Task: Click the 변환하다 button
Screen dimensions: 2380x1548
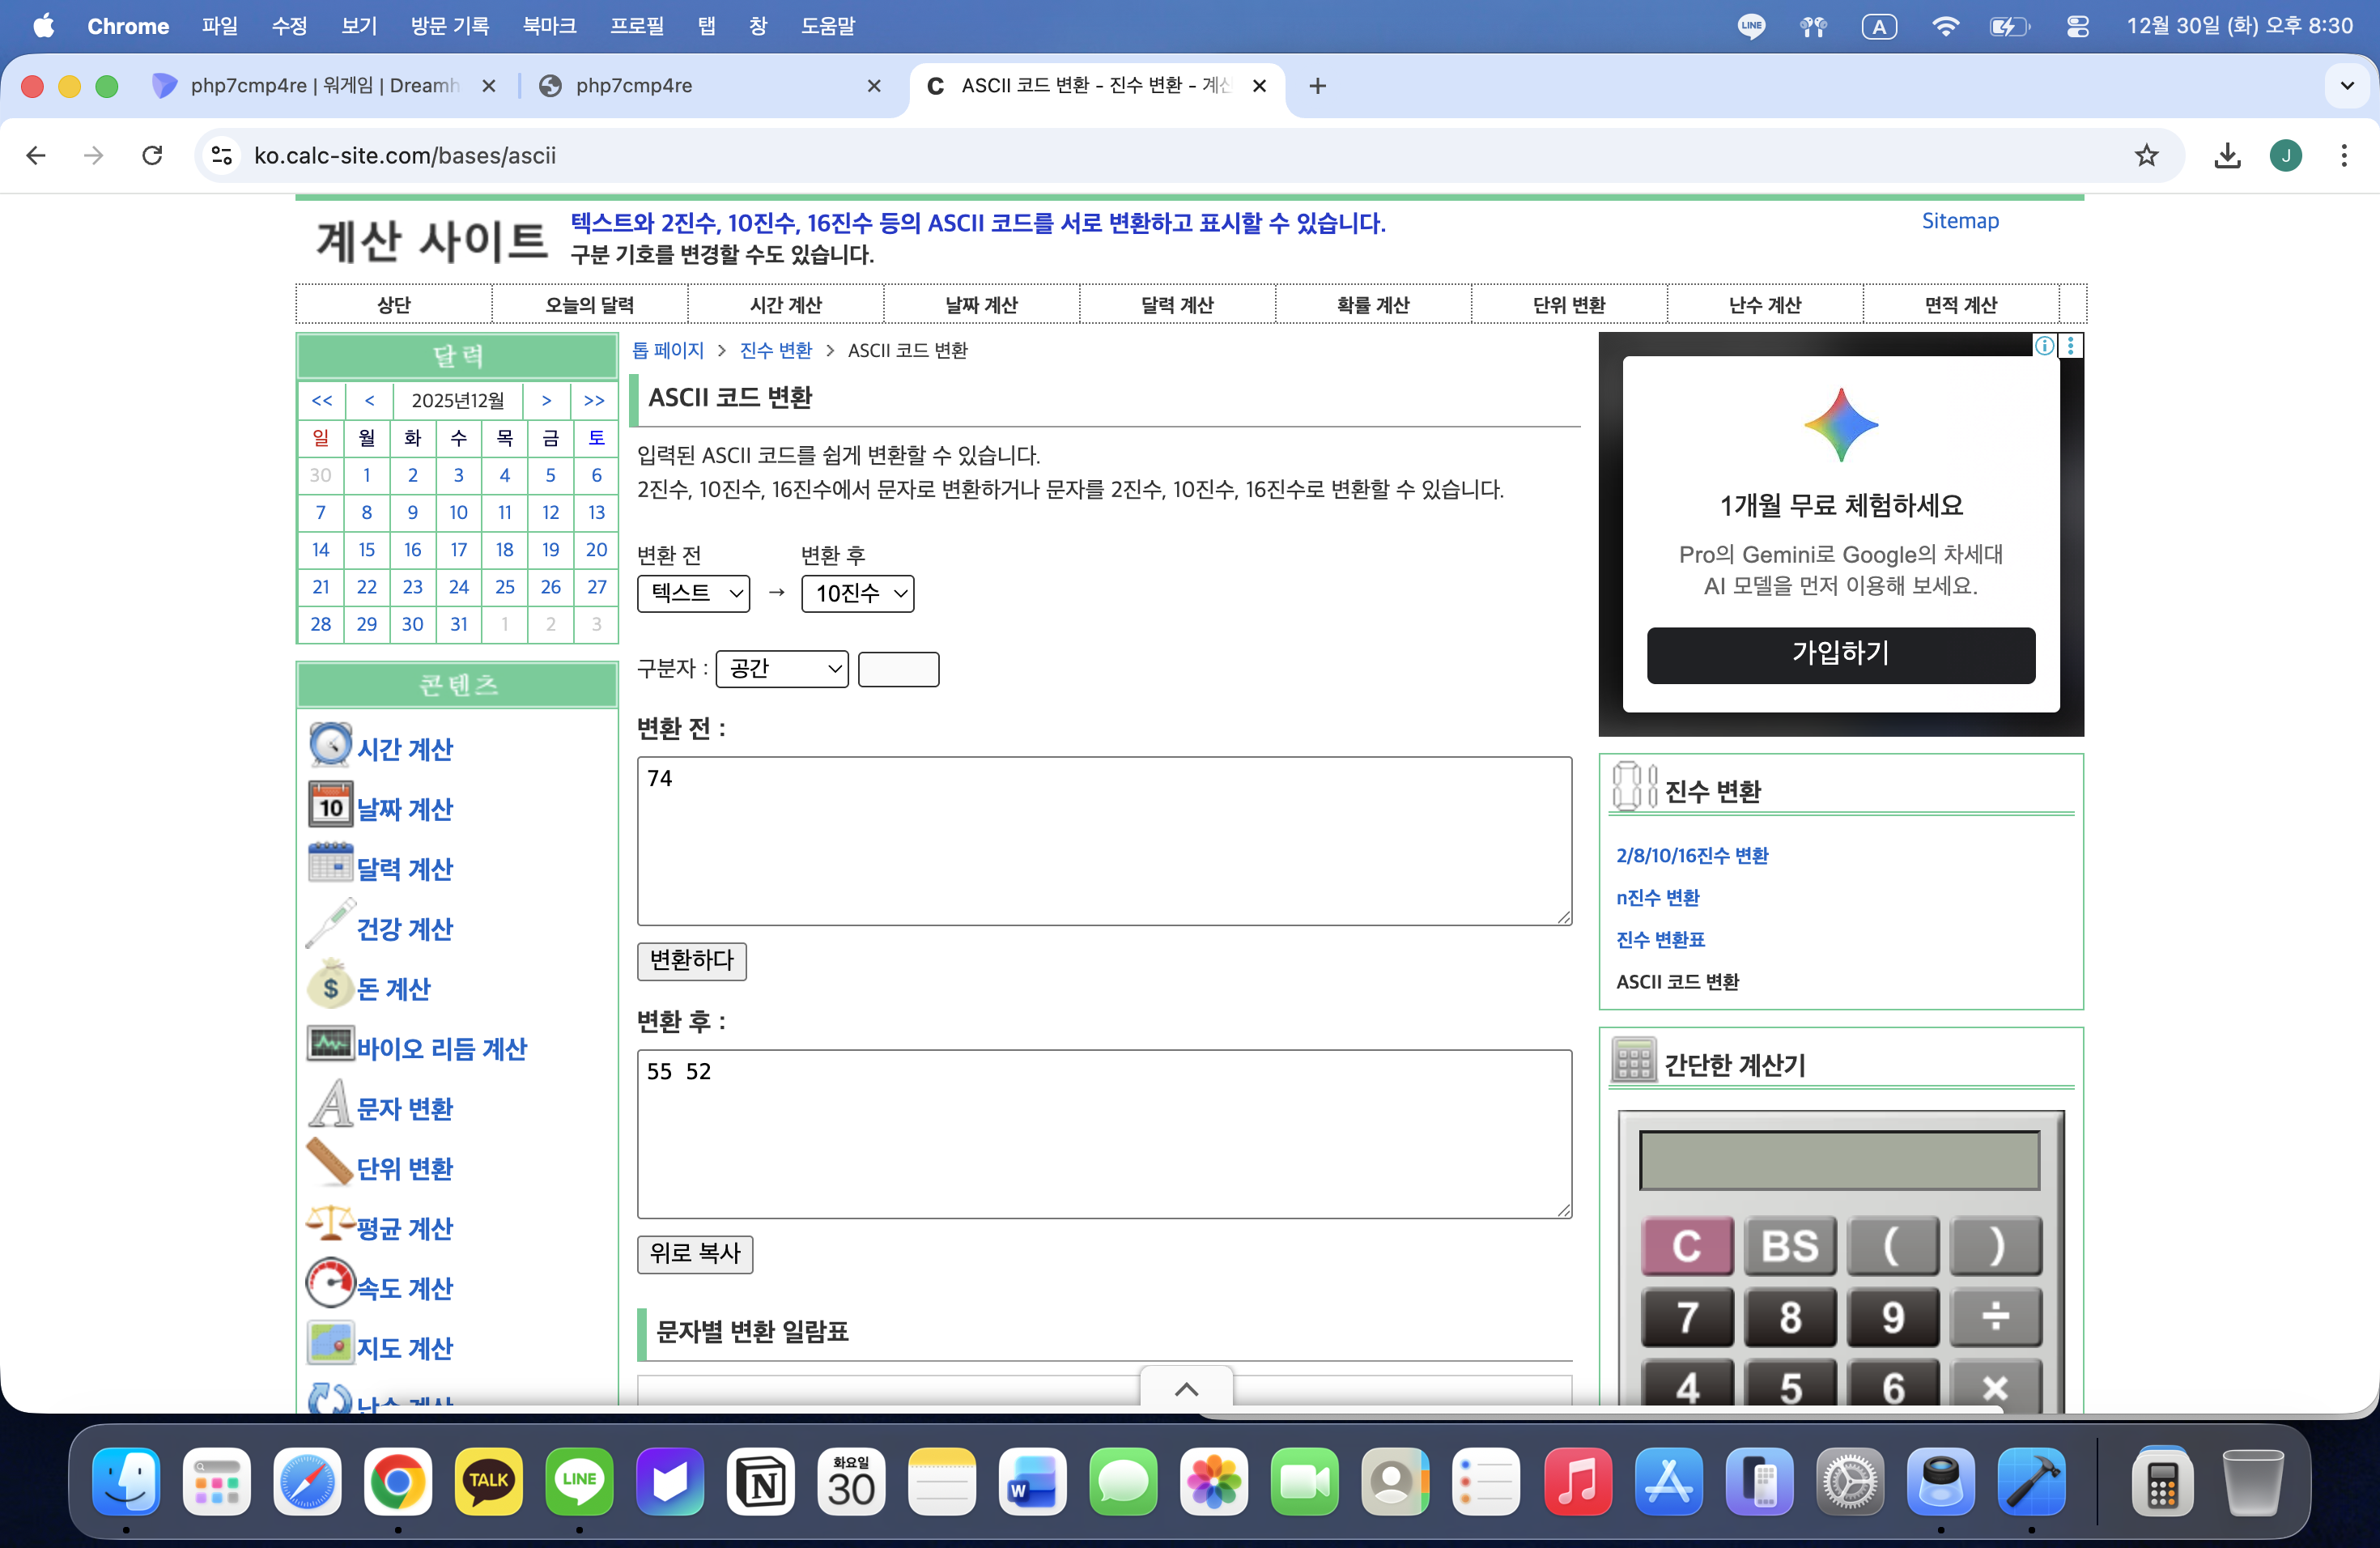Action: [691, 961]
